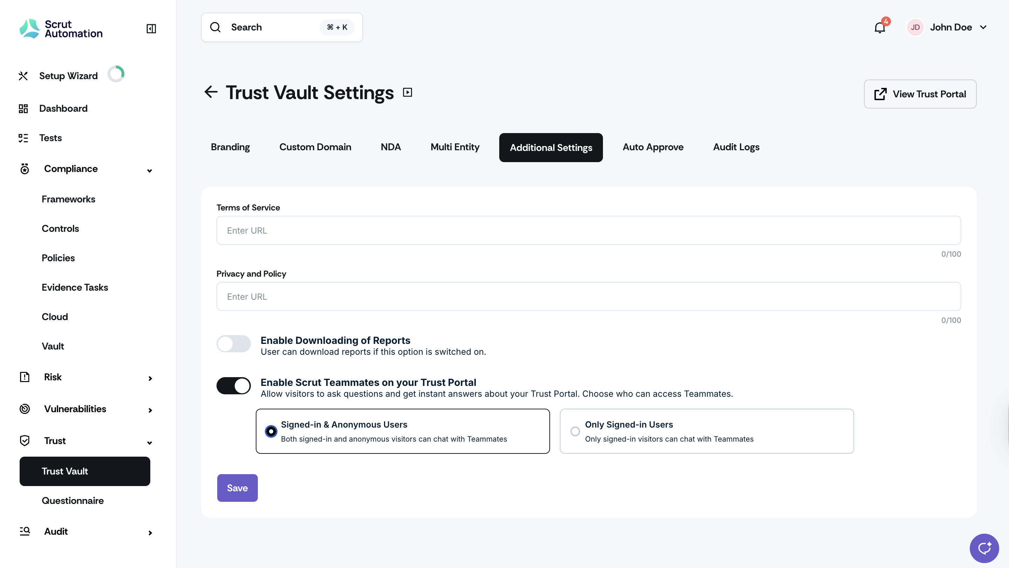
Task: Switch to the Auto Approve tab
Action: point(653,147)
